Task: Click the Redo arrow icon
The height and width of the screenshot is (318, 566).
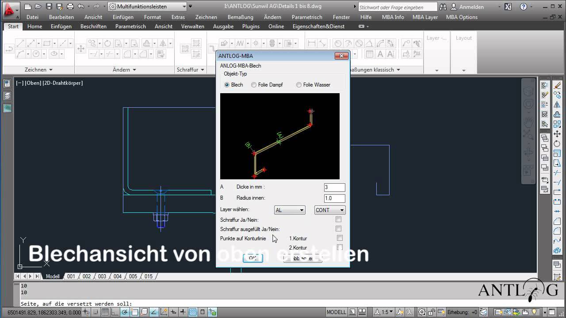Action: (96, 7)
